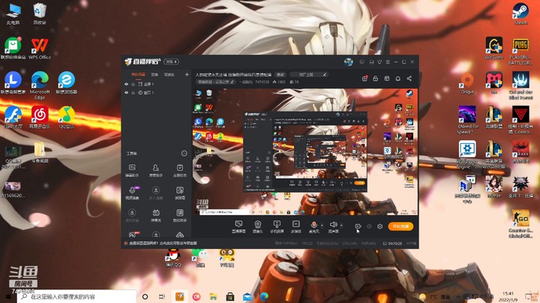Open the 房管助手 tool in the toolbox
Viewport: 540px width, 303px height.
coord(156,170)
